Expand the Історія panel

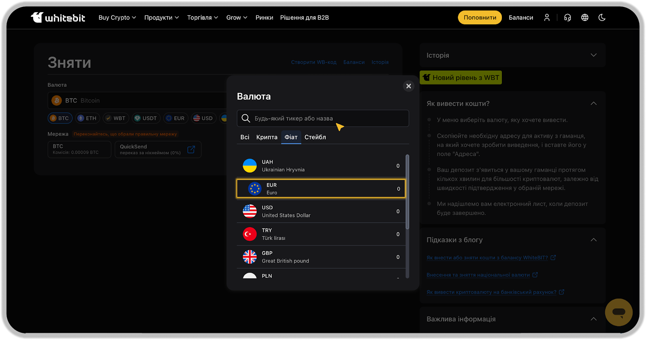click(593, 55)
